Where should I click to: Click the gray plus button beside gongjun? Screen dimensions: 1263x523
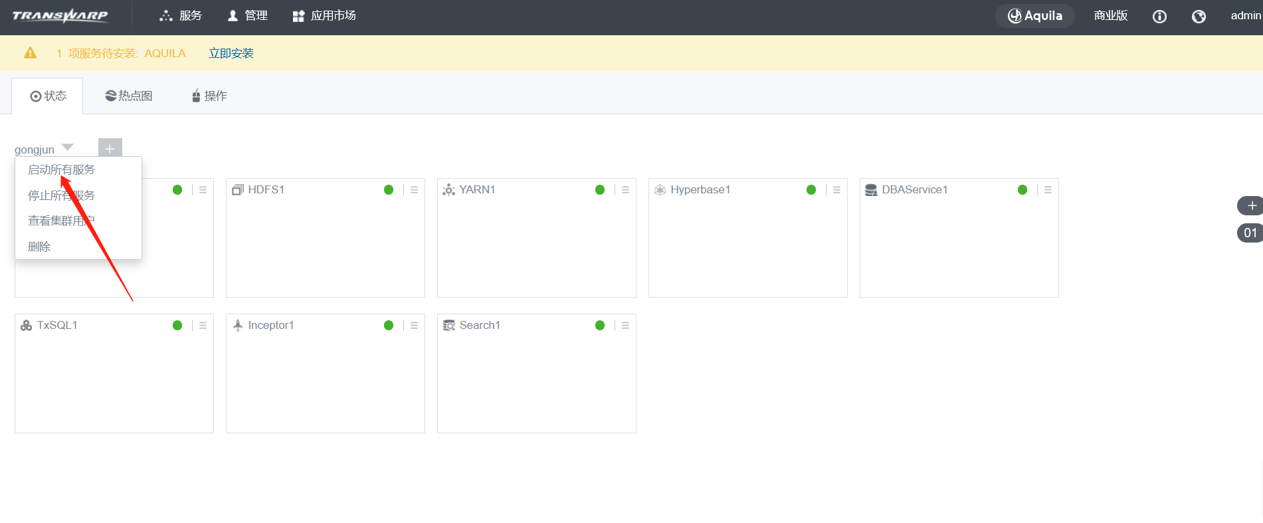110,148
